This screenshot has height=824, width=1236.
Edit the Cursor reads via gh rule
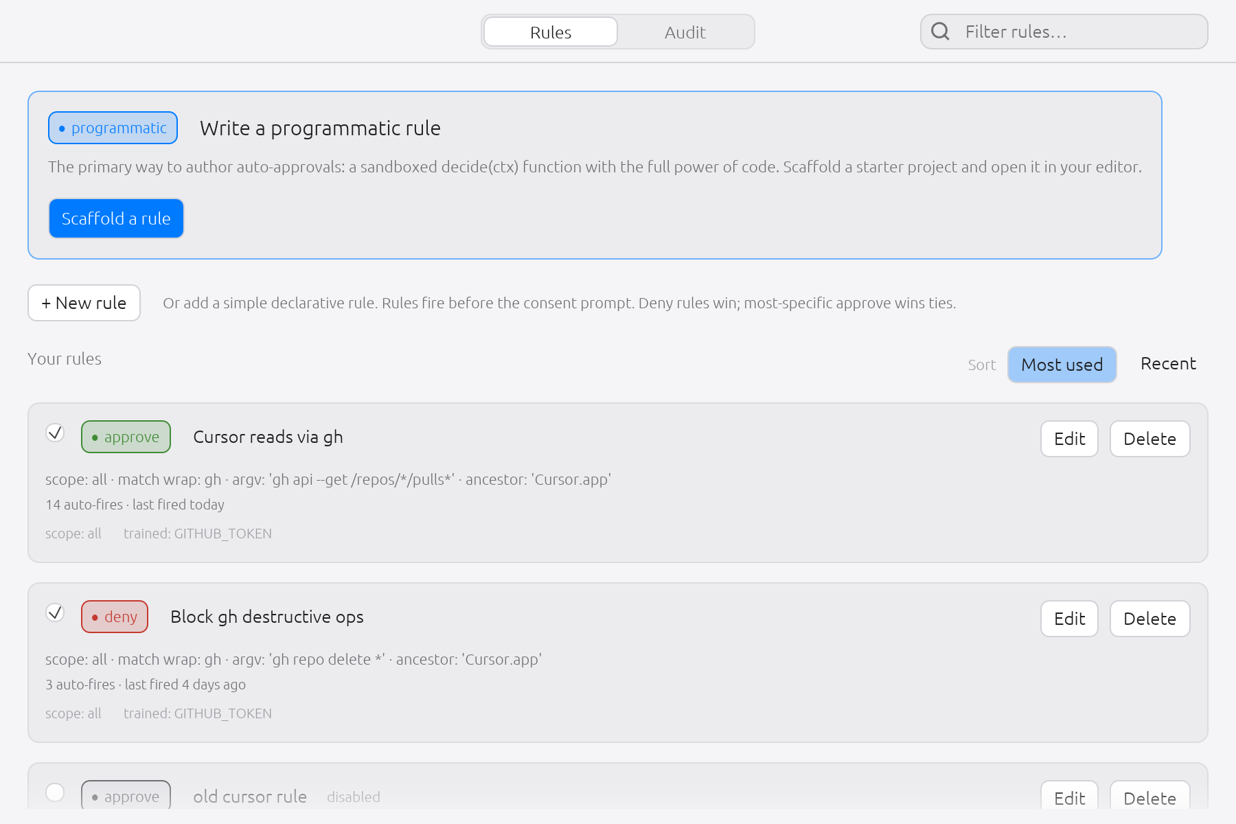coord(1069,439)
